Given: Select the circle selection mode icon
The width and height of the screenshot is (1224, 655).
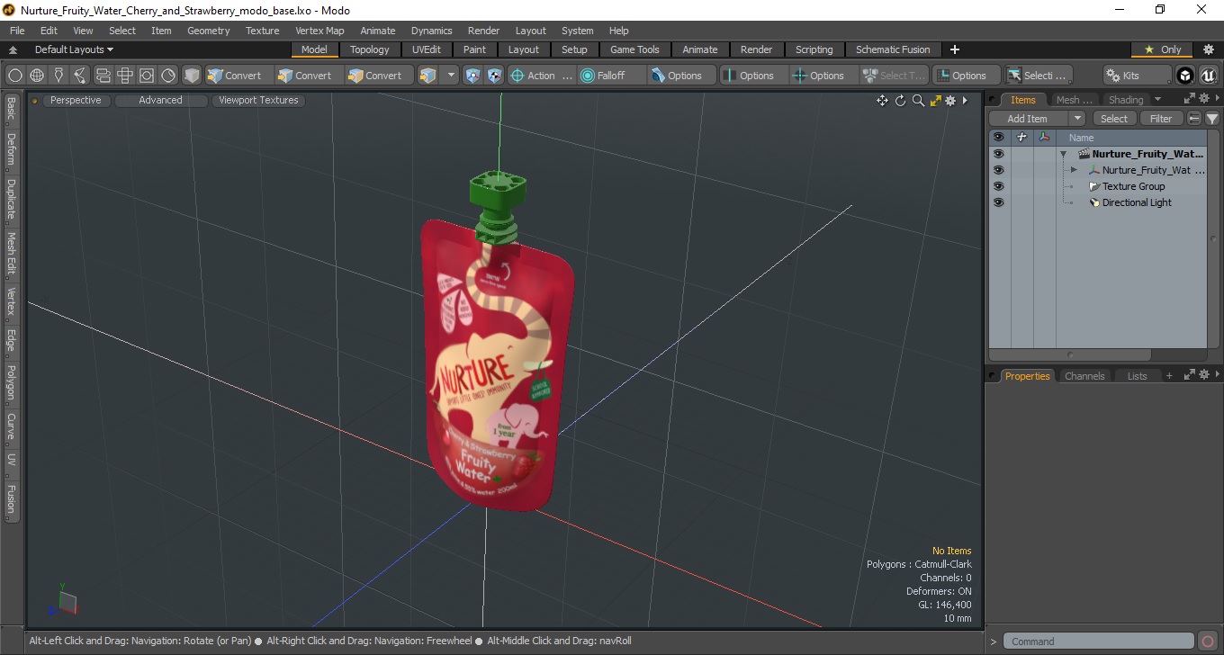Looking at the screenshot, I should click(15, 76).
